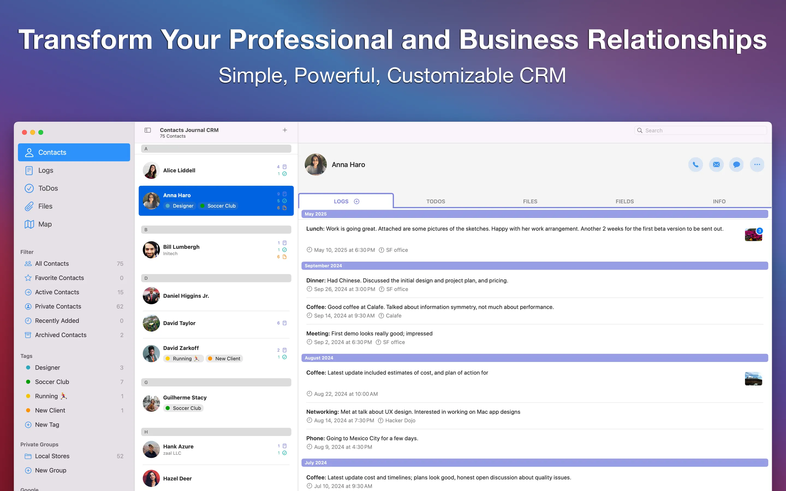
Task: Open the more options ellipsis button
Action: [757, 165]
